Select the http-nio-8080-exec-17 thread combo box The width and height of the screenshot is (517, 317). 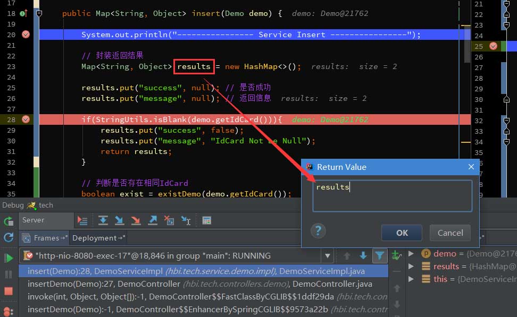coord(177,256)
